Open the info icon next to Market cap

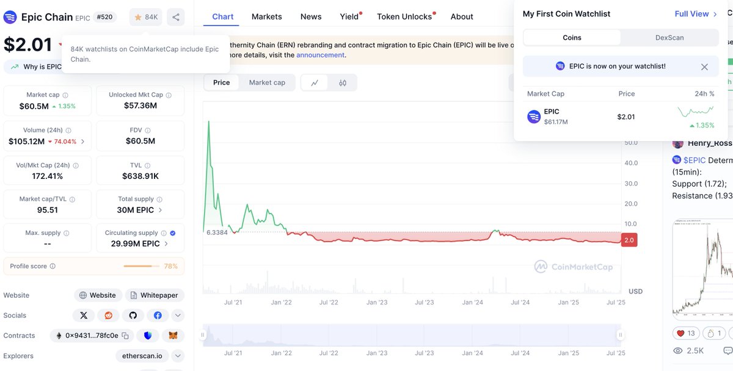(65, 95)
